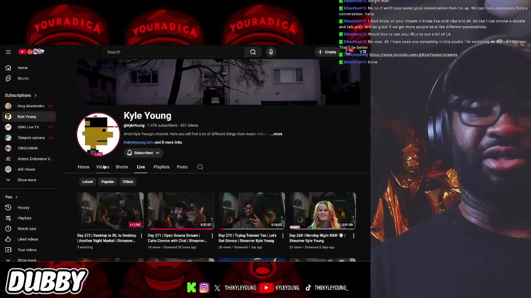Switch to channel Playlists tab
Image resolution: width=531 pixels, height=298 pixels.
(161, 167)
